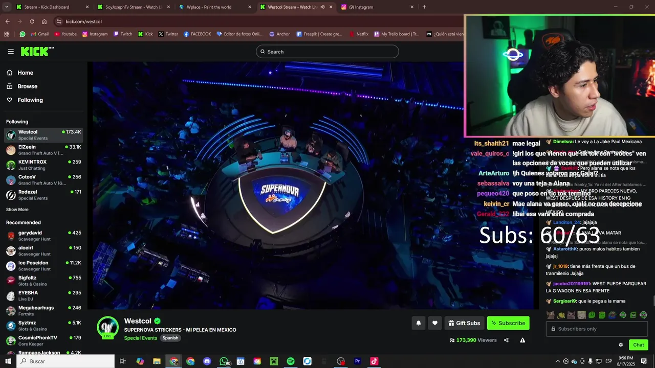
Task: Open Youtube bookmark
Action: click(65, 34)
